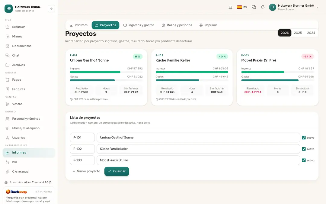Select year 2026
326x204 pixels.
(285, 33)
